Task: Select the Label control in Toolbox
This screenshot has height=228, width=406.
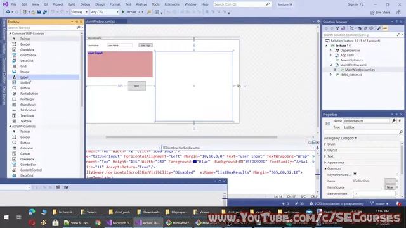Action: (24, 77)
